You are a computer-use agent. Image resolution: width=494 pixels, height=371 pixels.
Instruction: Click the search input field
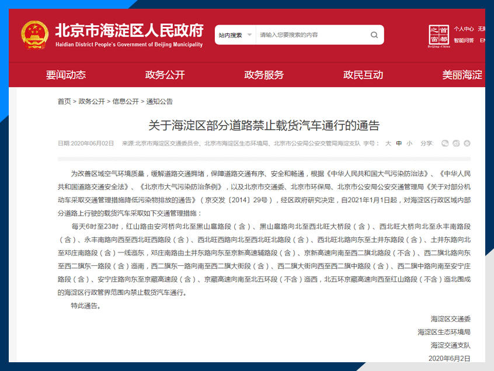coord(312,34)
